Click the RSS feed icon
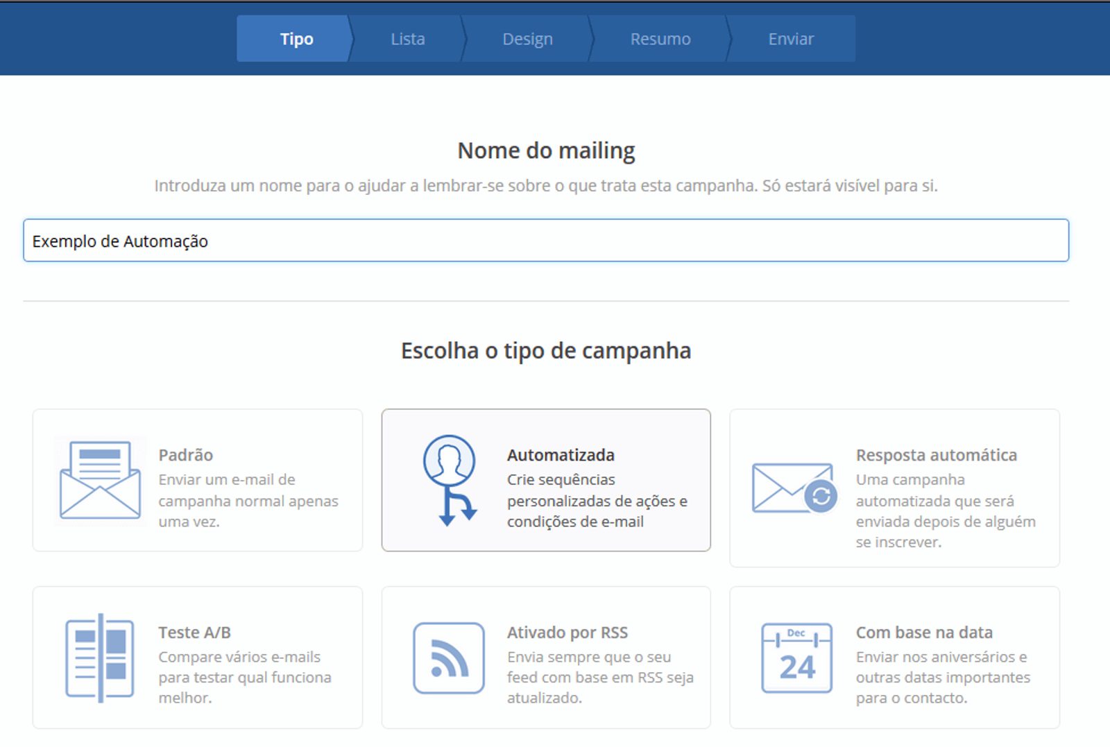Screen dimensions: 1110x747 pyautogui.click(x=449, y=658)
